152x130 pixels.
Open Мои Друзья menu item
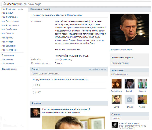coord(7,13)
